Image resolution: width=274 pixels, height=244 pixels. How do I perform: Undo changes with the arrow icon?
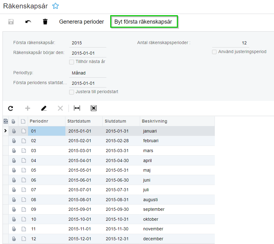[x=28, y=22]
